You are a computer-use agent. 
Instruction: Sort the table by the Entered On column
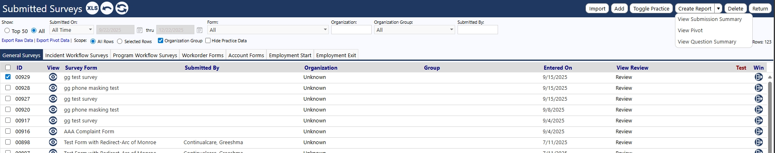[x=558, y=68]
